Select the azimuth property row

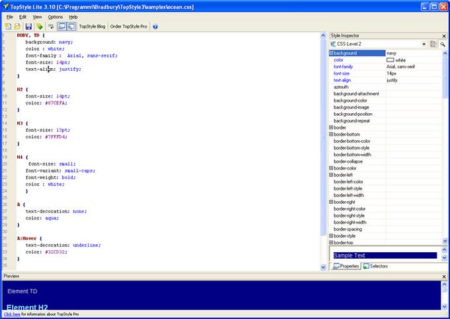click(x=386, y=87)
